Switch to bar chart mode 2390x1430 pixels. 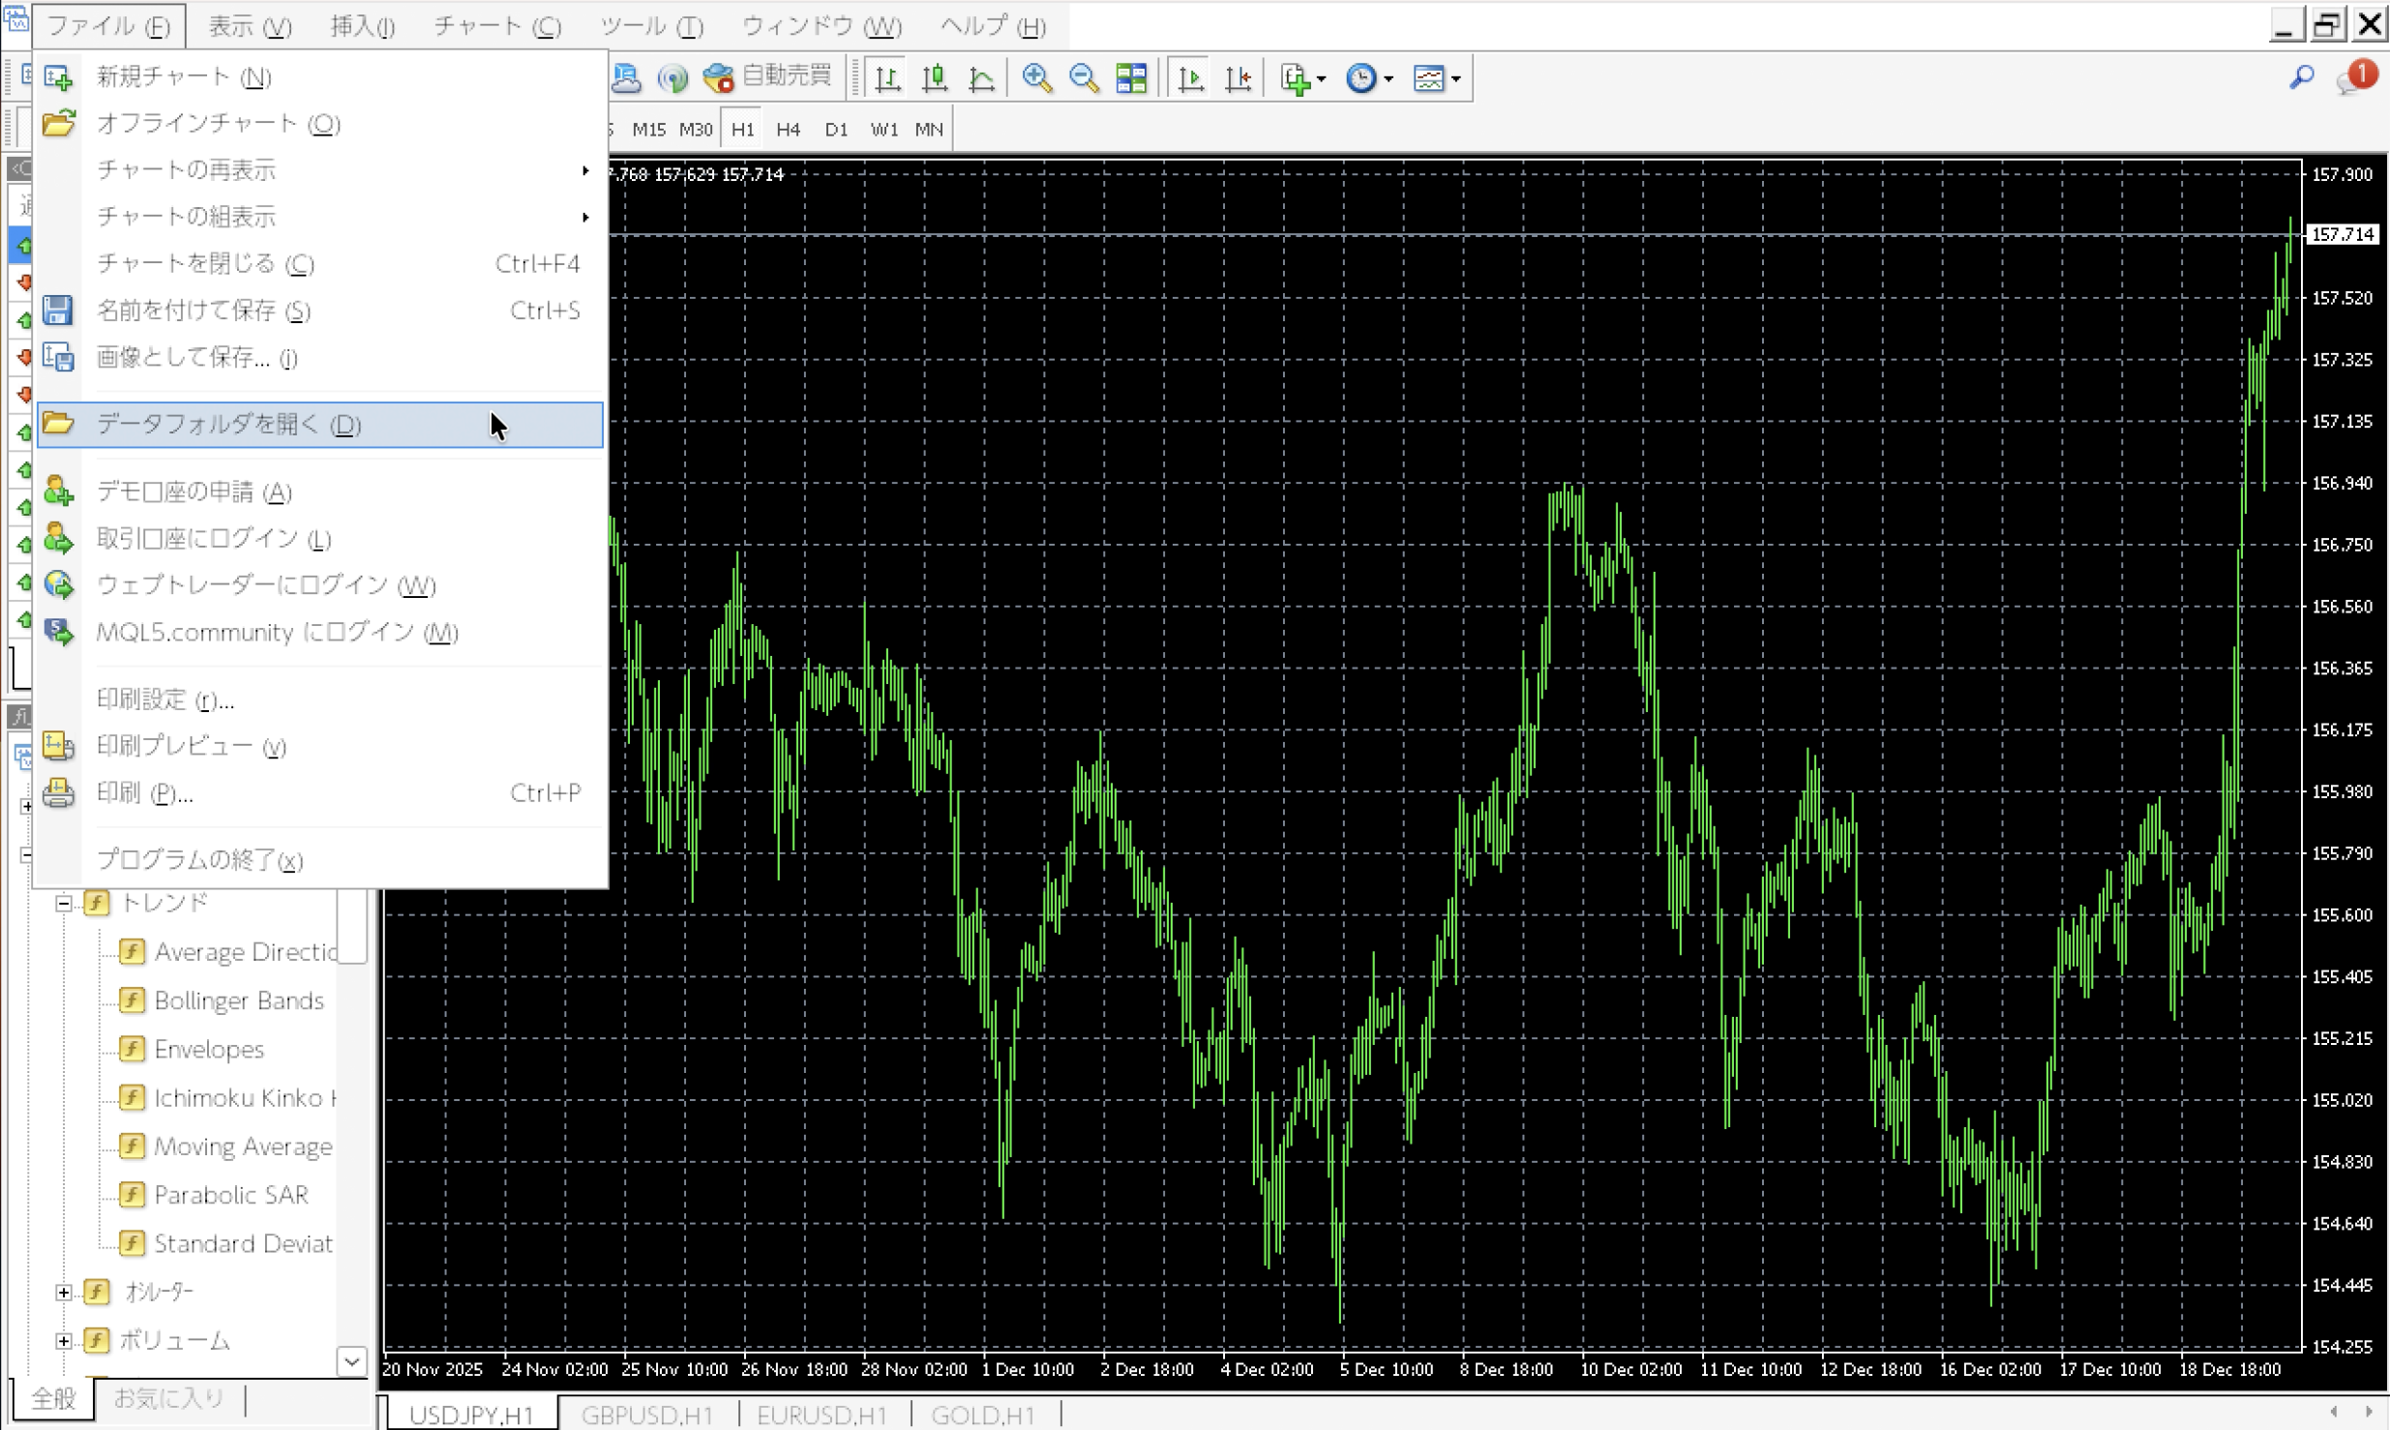[x=887, y=77]
